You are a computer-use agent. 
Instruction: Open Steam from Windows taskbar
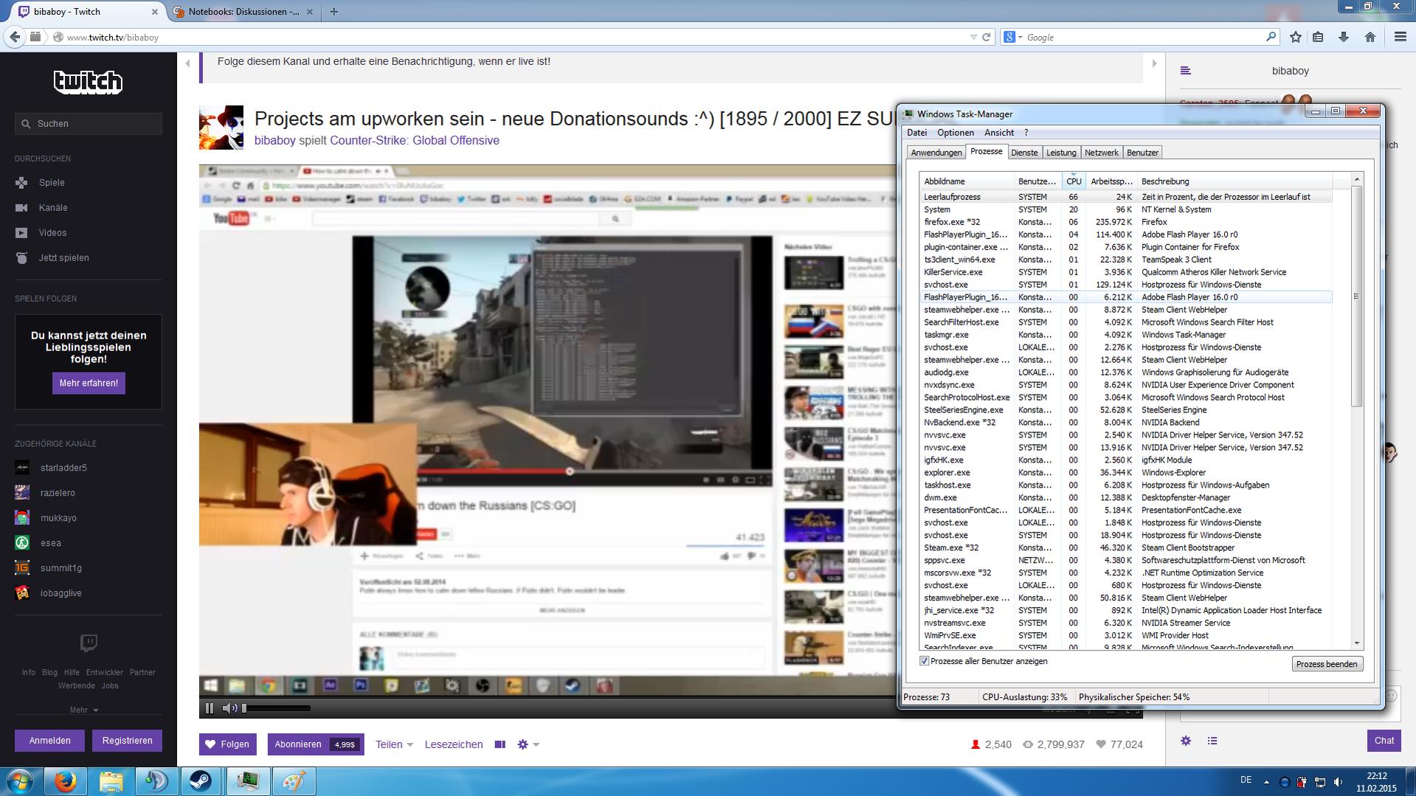(x=201, y=781)
